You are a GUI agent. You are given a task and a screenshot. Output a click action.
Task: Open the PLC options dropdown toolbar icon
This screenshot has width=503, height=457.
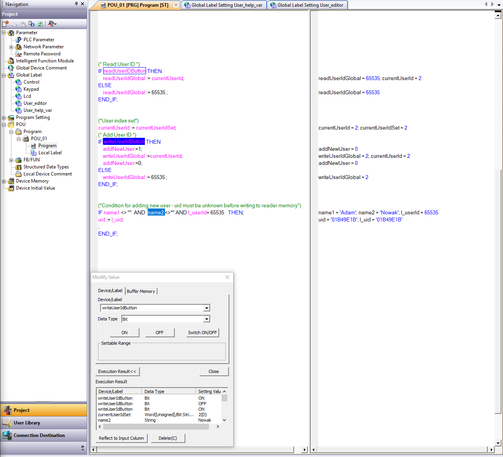[x=52, y=24]
